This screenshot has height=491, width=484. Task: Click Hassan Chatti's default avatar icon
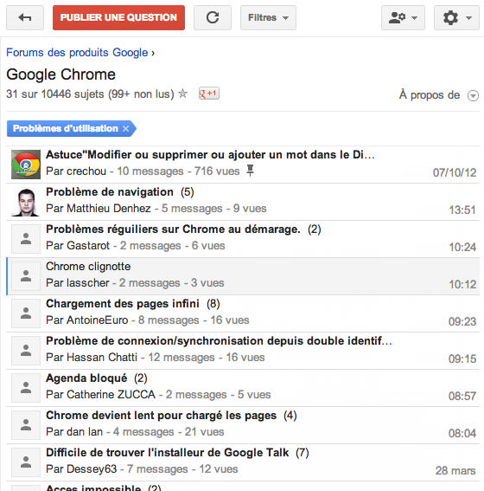(26, 351)
